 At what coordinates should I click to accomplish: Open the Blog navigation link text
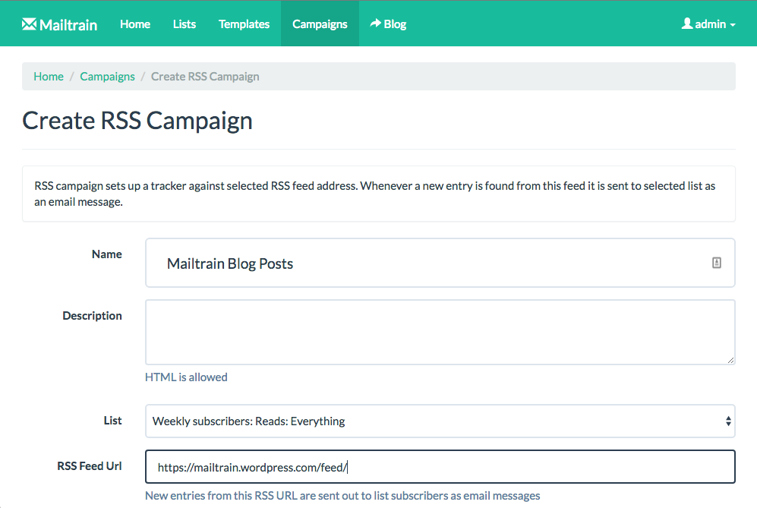coord(395,24)
